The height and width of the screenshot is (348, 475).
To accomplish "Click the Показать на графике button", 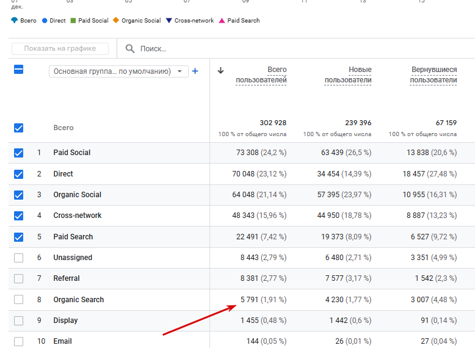I will 60,48.
